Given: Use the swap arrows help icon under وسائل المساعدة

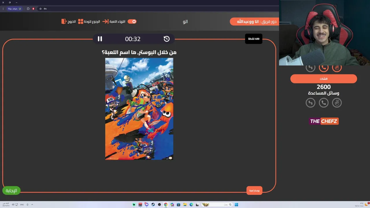Looking at the screenshot, I should [x=310, y=103].
